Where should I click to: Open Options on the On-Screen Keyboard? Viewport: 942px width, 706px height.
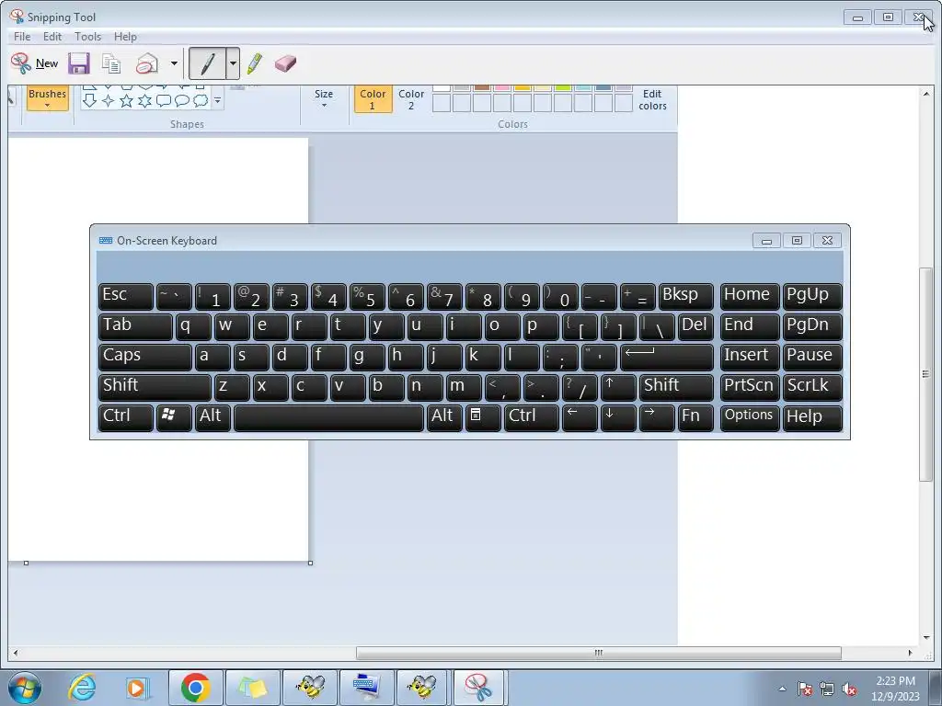749,418
